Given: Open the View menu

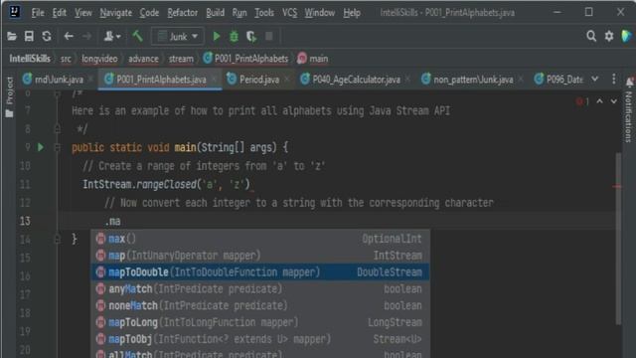Looking at the screenshot, I should pos(83,13).
